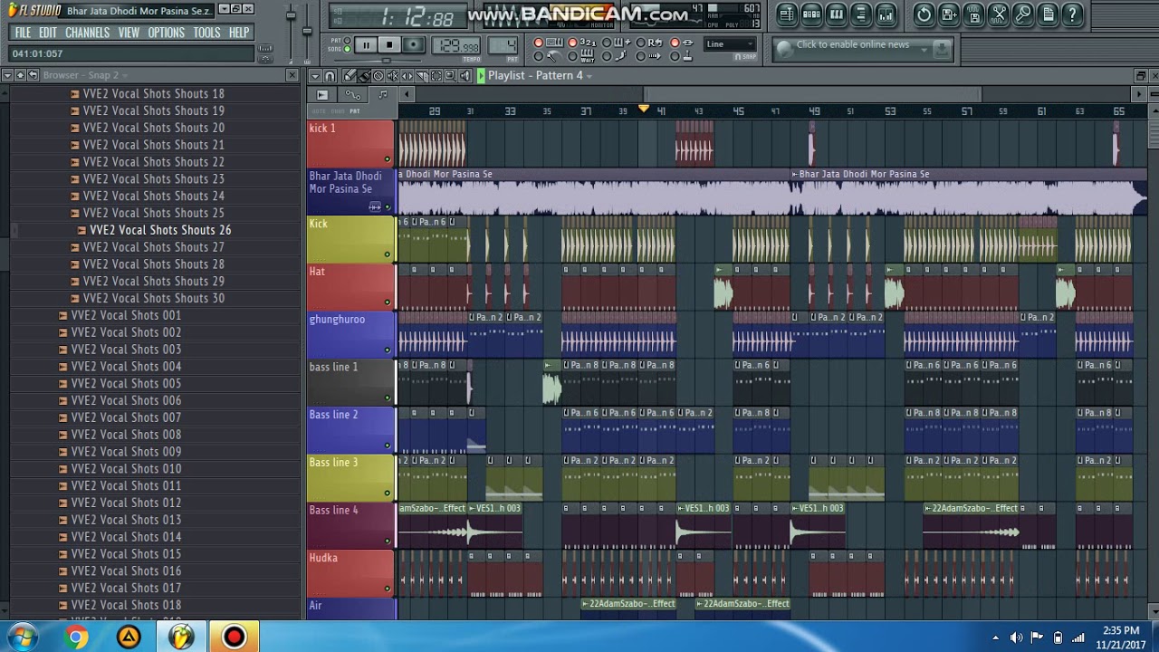Open the CHANNELS menu

[87, 32]
